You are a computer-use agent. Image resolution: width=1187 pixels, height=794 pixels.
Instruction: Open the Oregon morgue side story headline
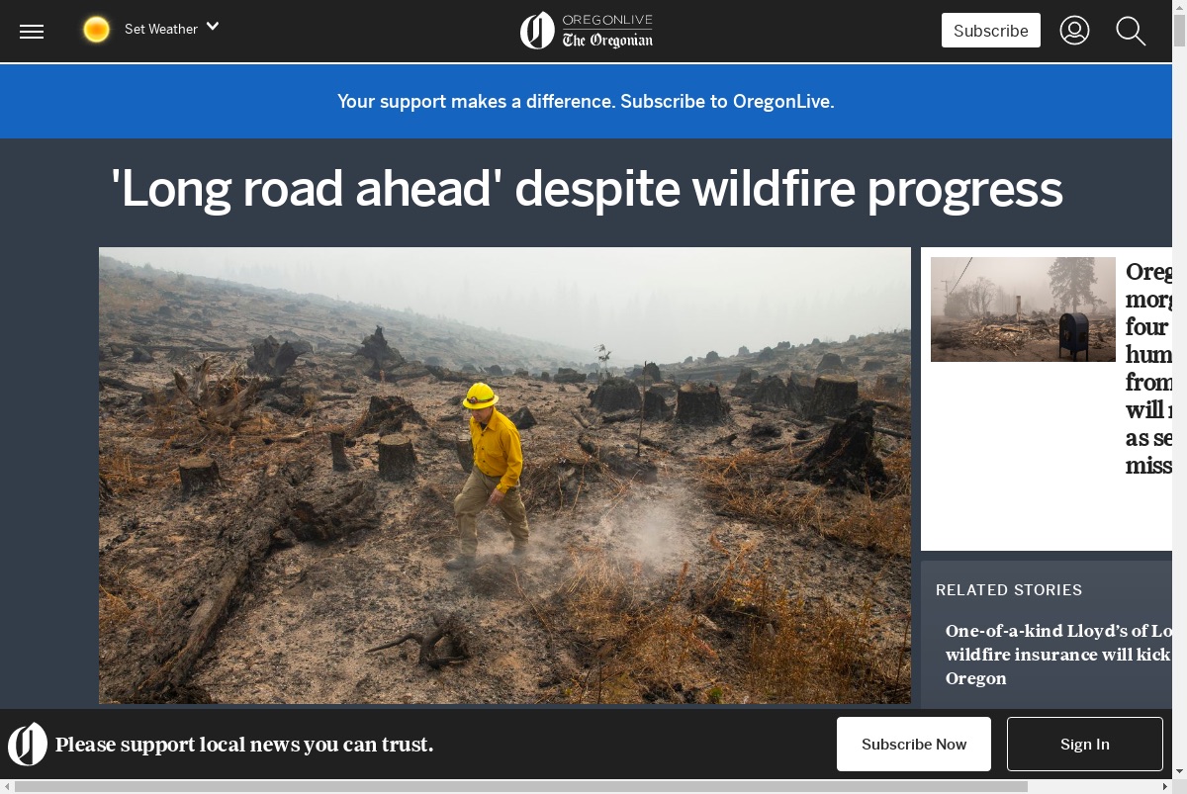tap(1148, 368)
